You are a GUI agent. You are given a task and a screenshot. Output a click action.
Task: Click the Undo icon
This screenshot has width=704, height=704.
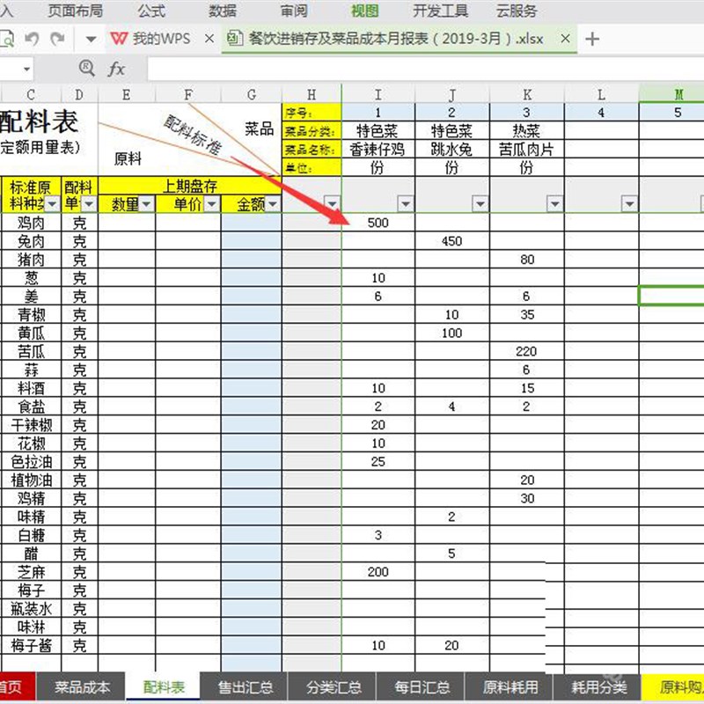click(x=33, y=40)
